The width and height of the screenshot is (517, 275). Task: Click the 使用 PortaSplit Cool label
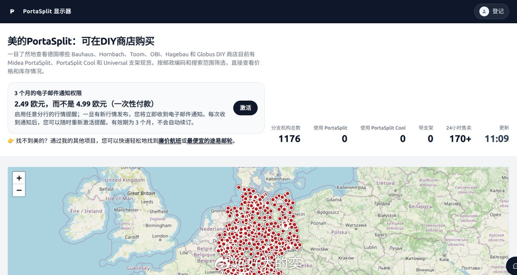click(383, 128)
